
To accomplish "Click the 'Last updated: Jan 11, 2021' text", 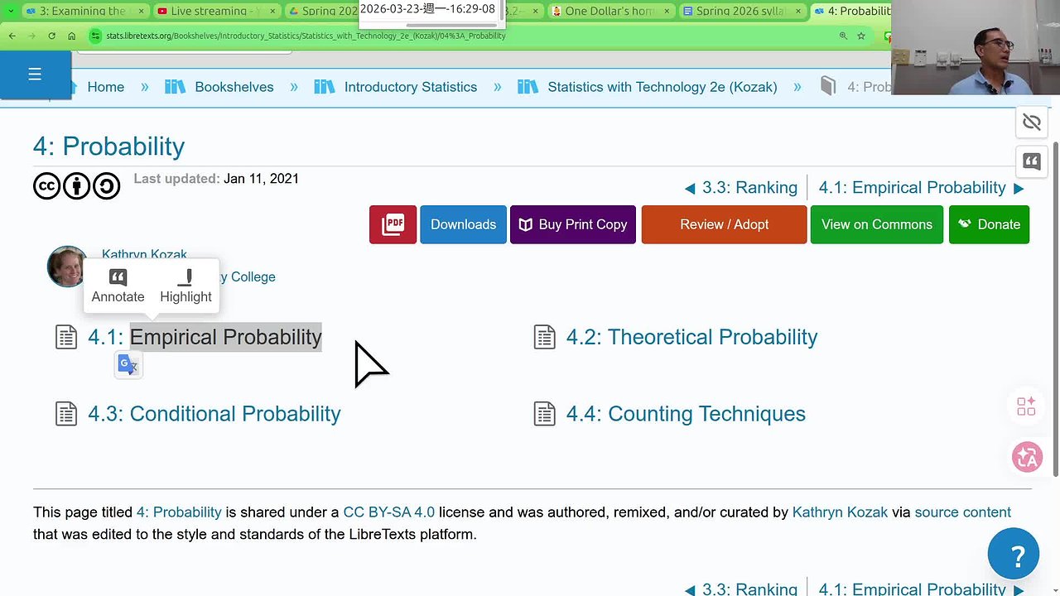I will pos(216,179).
